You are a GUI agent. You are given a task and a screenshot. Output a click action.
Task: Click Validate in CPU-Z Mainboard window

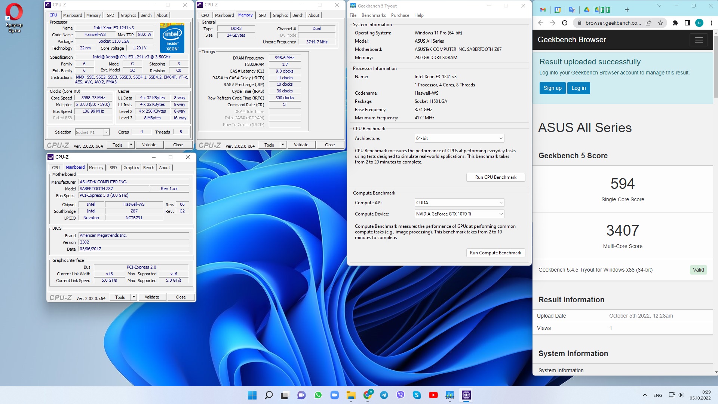pyautogui.click(x=152, y=297)
